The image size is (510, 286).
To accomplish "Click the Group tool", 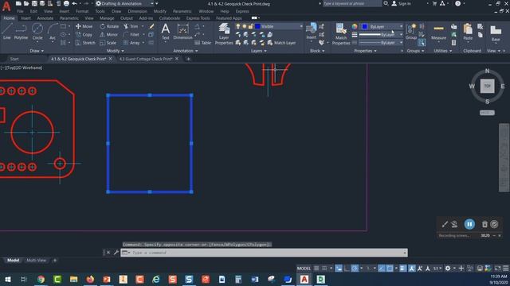I will [x=411, y=32].
